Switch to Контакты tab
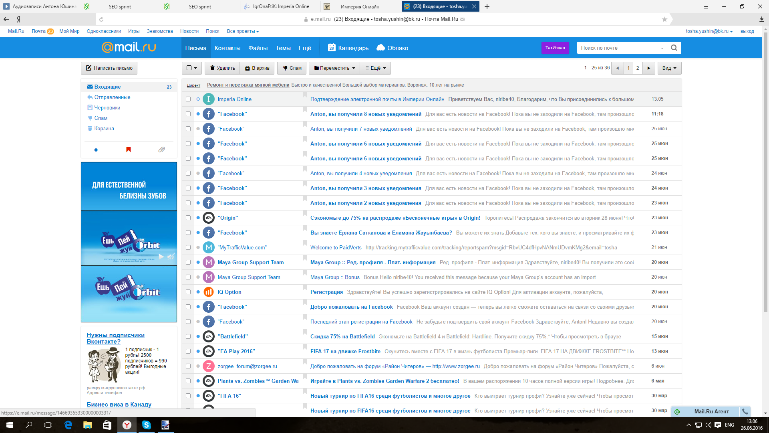This screenshot has width=769, height=433. point(227,48)
